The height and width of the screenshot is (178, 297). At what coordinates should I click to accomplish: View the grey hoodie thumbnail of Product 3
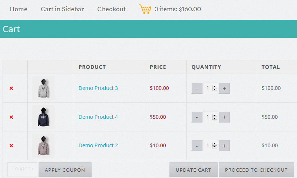coord(43,88)
